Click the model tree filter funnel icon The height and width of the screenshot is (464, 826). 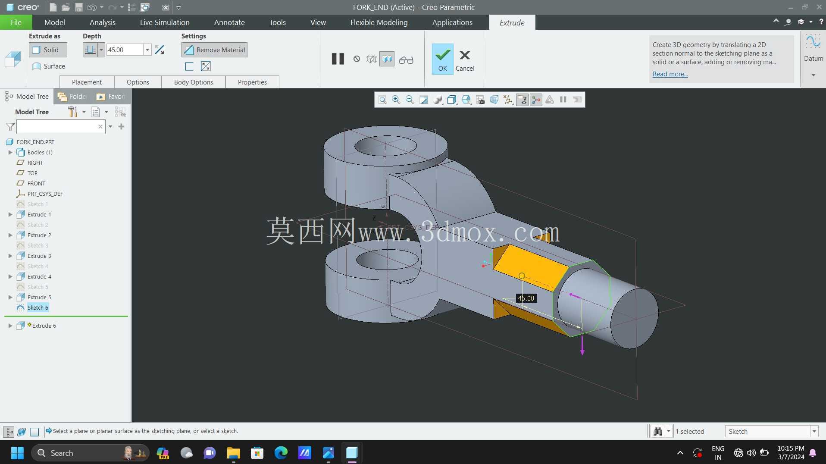point(10,127)
